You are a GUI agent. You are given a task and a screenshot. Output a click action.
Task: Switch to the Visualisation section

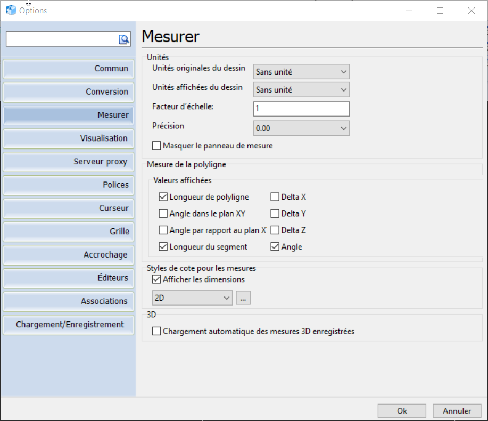coord(69,138)
